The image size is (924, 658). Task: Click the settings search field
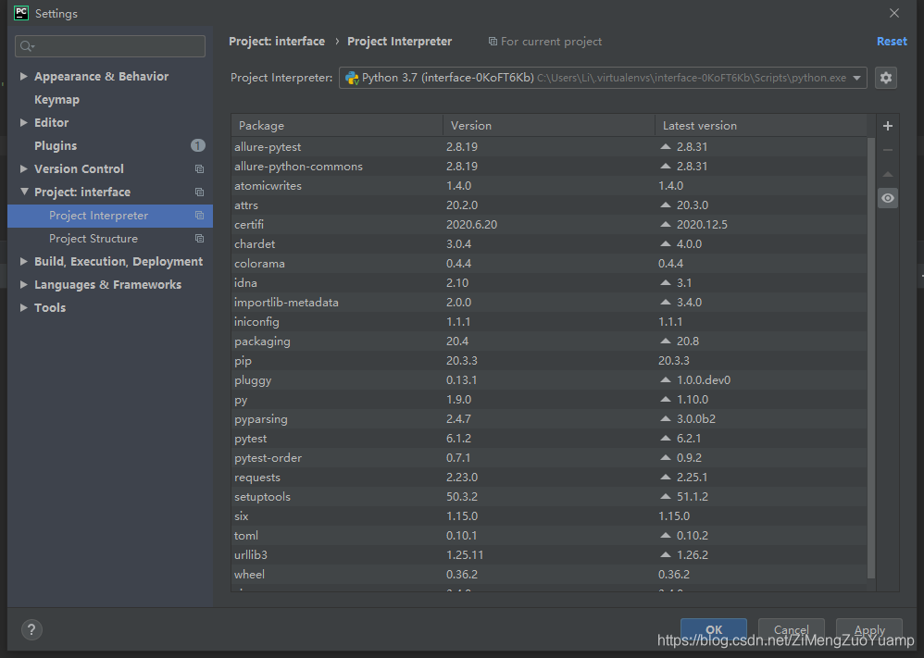[110, 46]
